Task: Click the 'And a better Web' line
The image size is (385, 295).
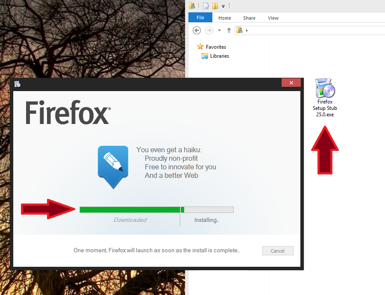Action: coord(171,176)
